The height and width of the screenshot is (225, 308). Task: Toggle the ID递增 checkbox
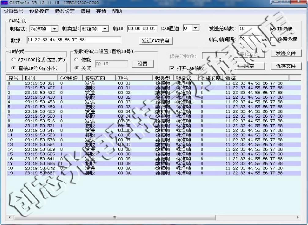[273, 29]
